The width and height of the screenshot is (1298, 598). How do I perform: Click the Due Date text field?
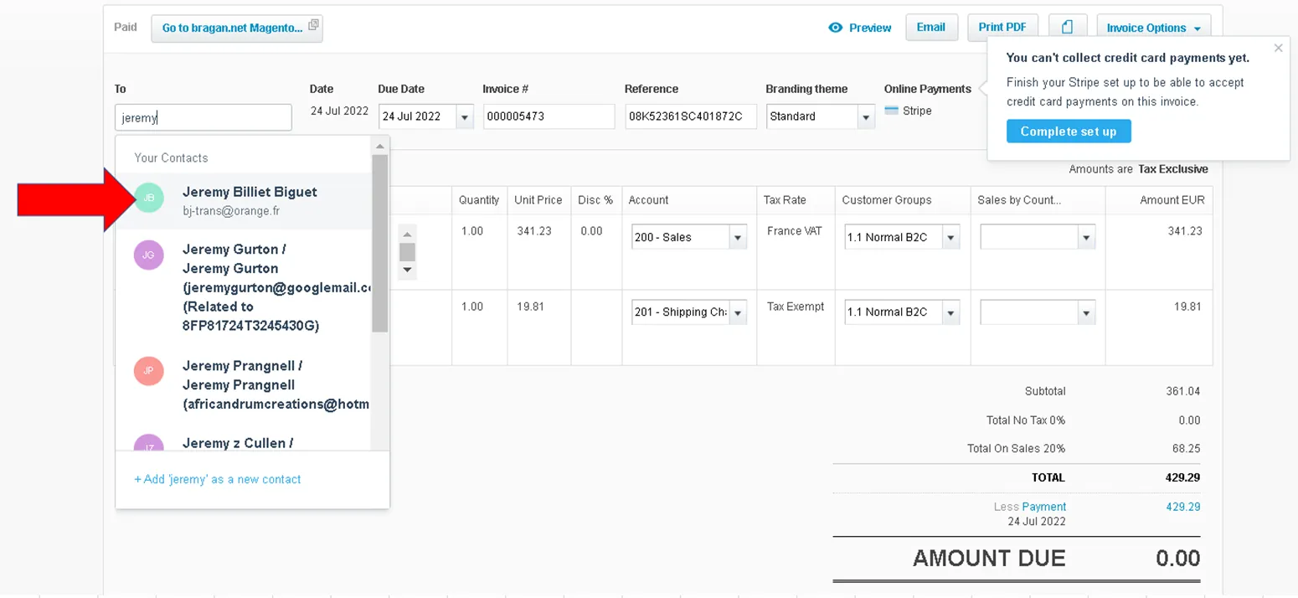point(418,116)
